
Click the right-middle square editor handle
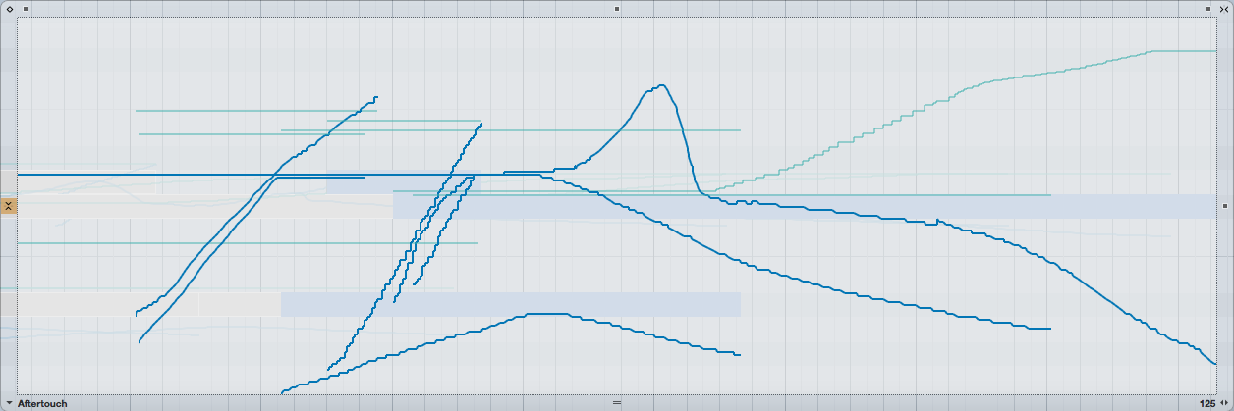point(1225,206)
